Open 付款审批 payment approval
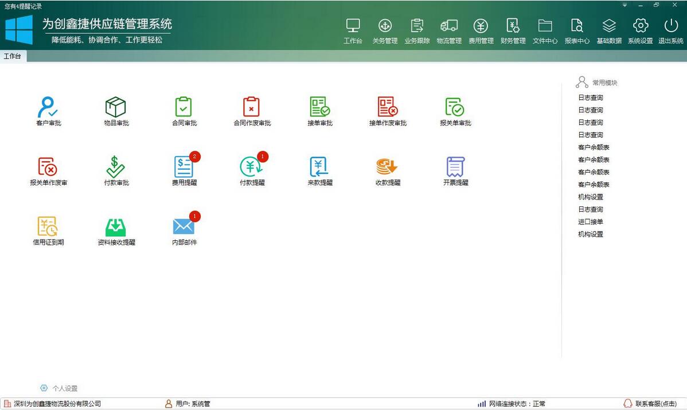Image resolution: width=687 pixels, height=410 pixels. click(115, 169)
